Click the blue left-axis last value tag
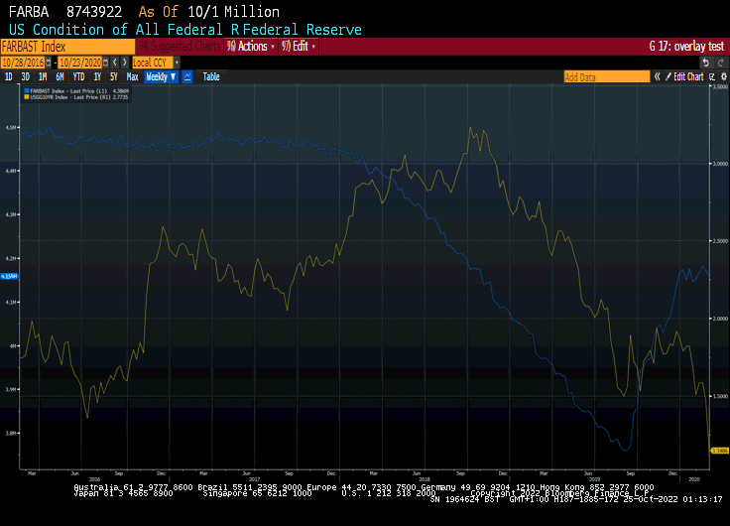 [9, 276]
